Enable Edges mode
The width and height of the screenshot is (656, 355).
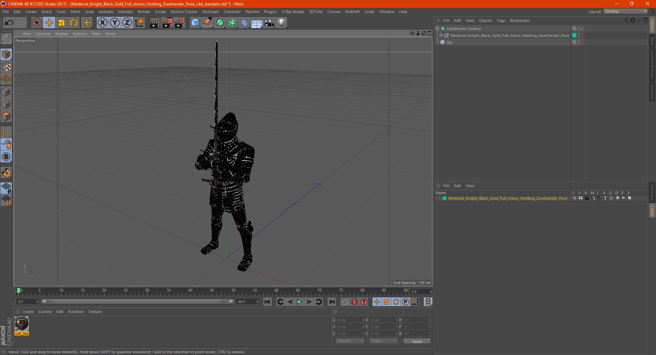tap(6, 104)
